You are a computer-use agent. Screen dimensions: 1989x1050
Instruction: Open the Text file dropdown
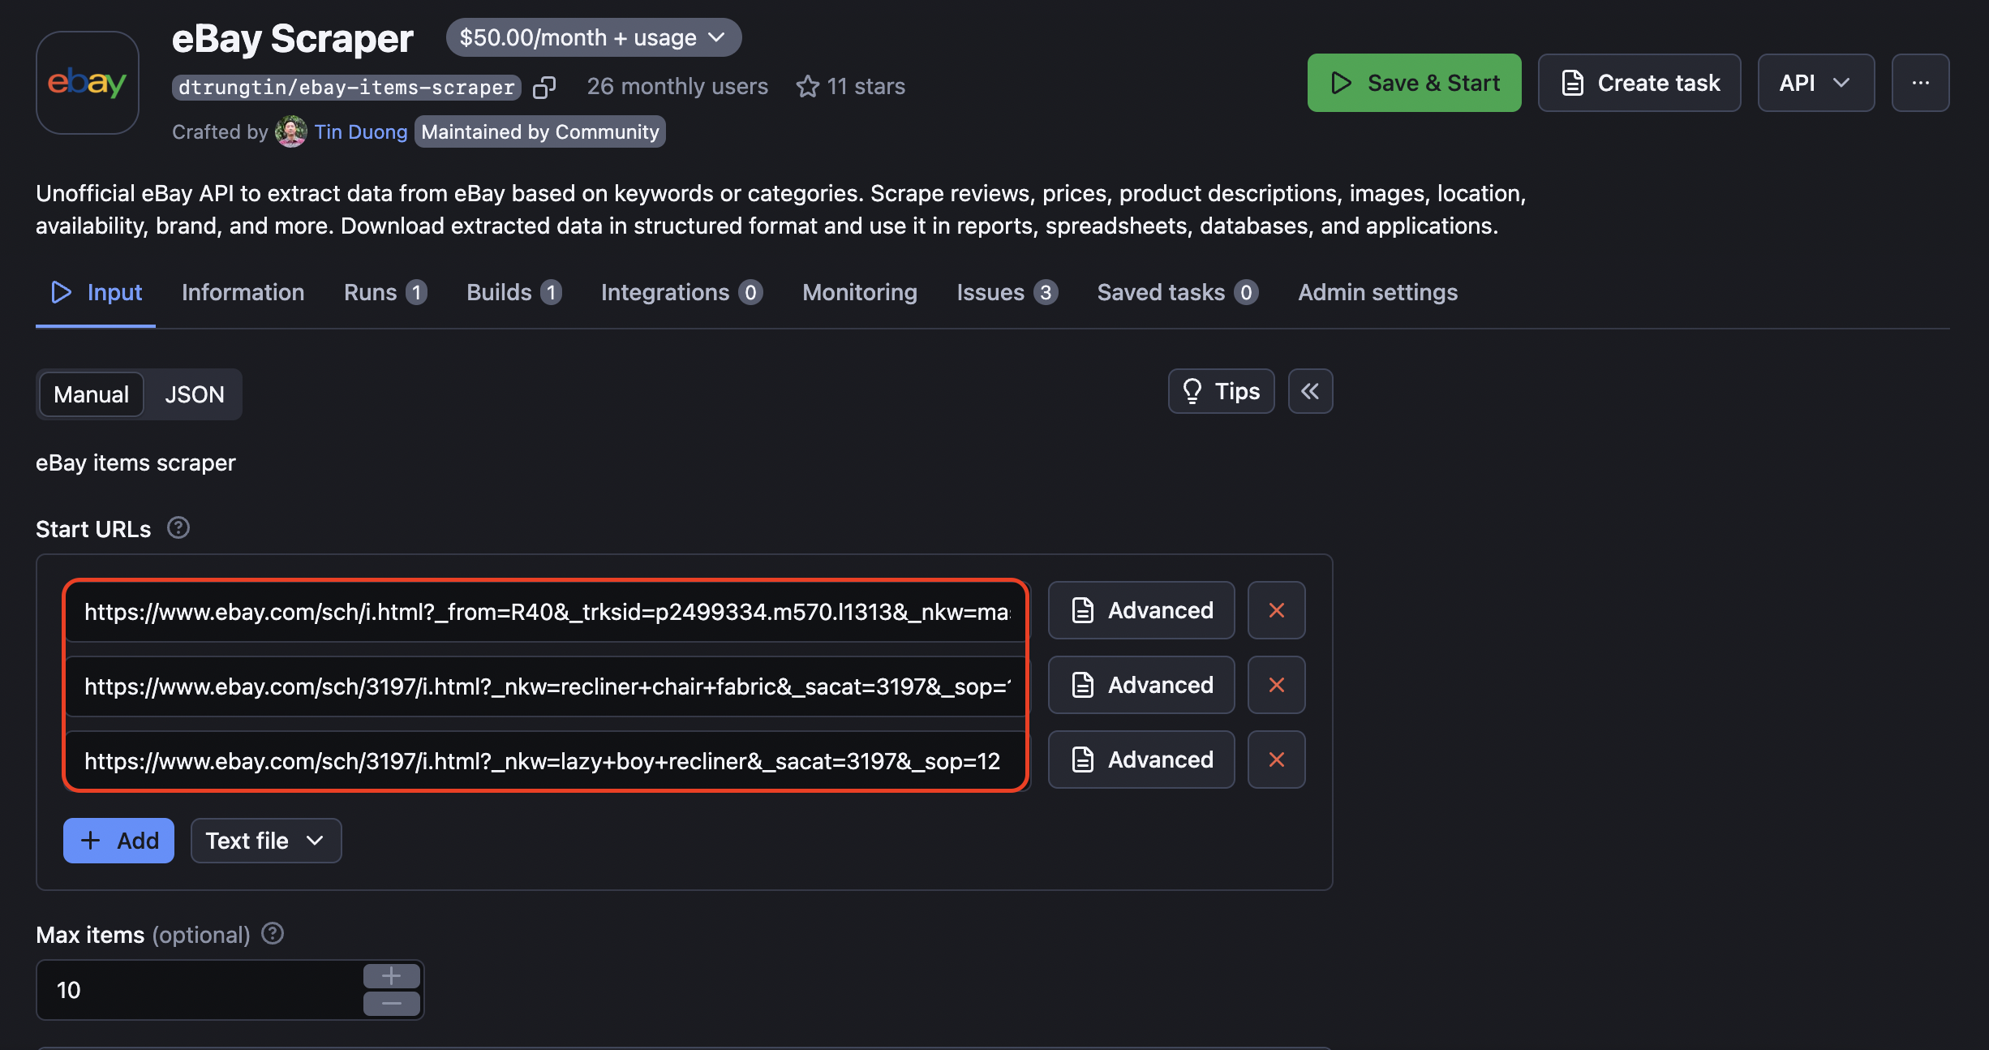(x=265, y=841)
